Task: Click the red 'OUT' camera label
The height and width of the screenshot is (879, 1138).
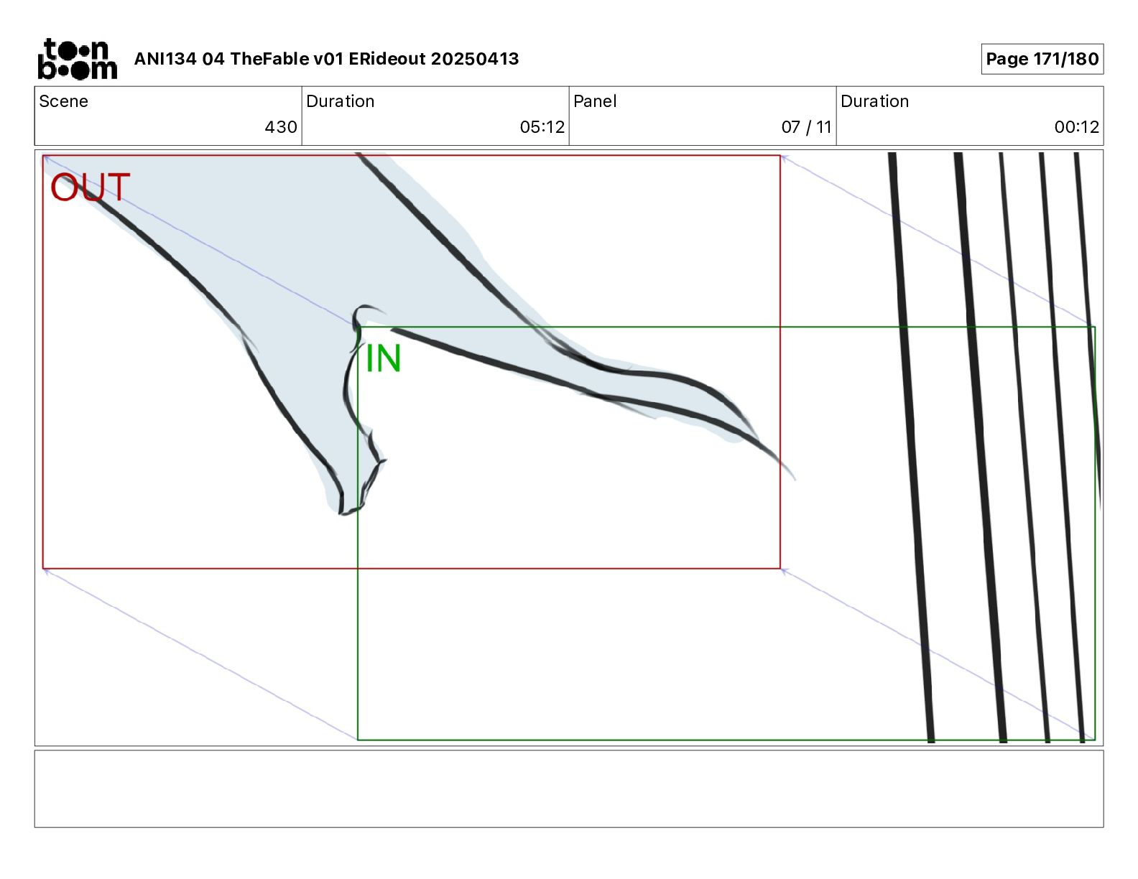Action: pos(90,187)
